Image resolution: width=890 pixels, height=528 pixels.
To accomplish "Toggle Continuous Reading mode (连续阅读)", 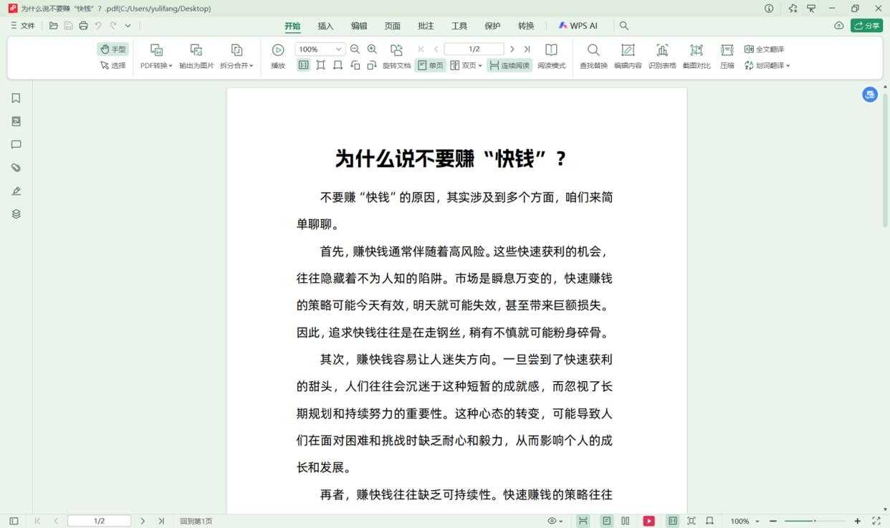I will click(509, 64).
